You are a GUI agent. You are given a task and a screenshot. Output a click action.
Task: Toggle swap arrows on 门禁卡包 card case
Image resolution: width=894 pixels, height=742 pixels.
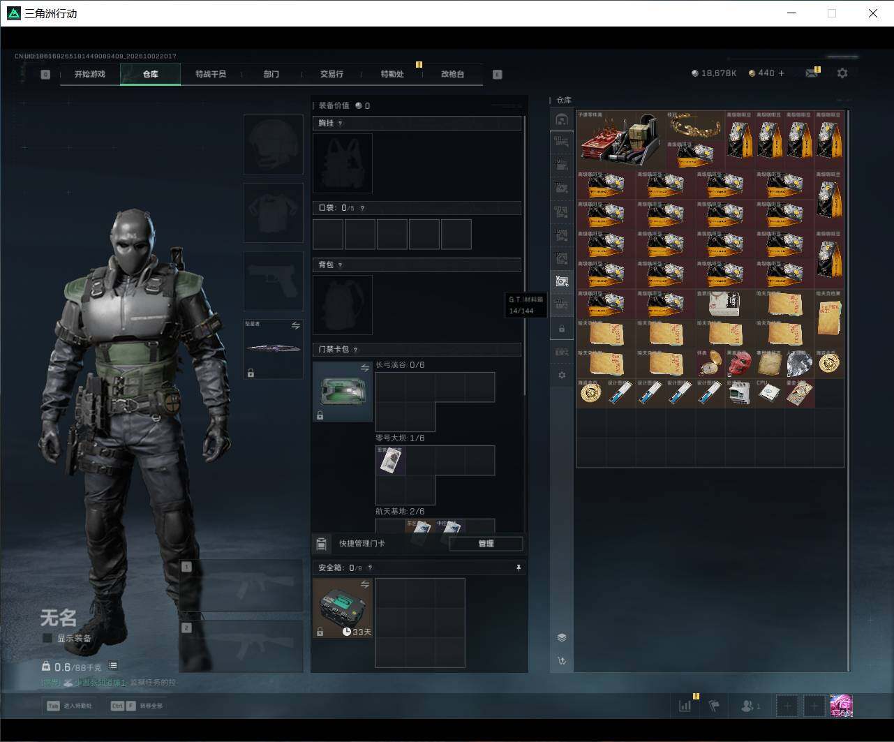(365, 368)
